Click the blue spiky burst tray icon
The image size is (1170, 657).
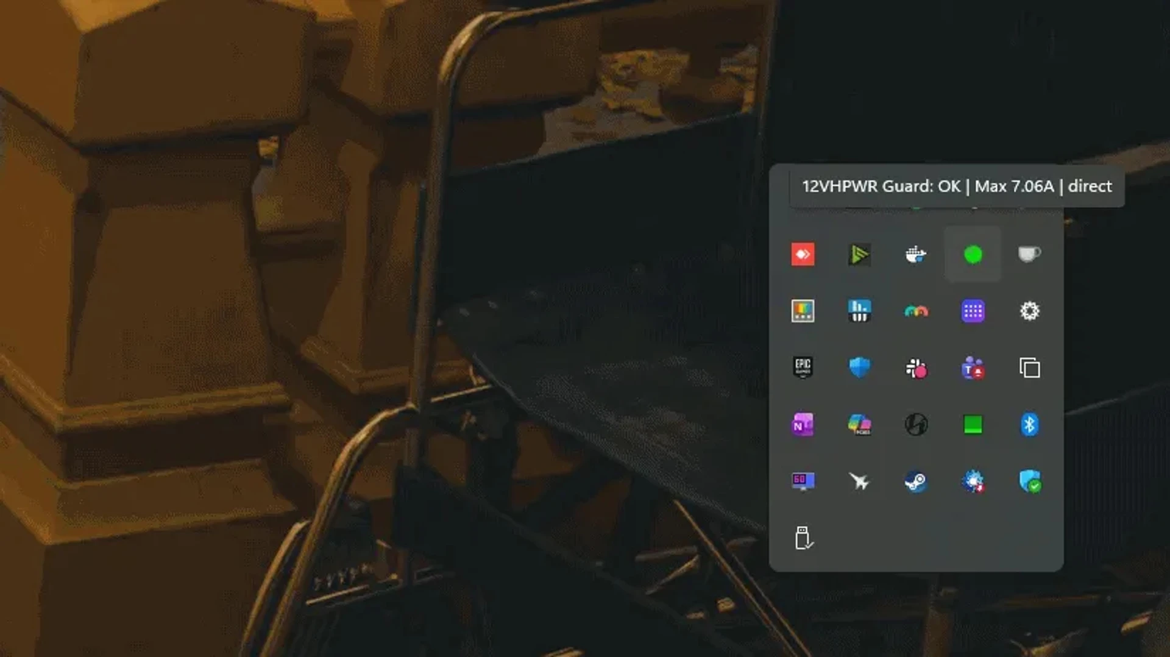coord(973,481)
